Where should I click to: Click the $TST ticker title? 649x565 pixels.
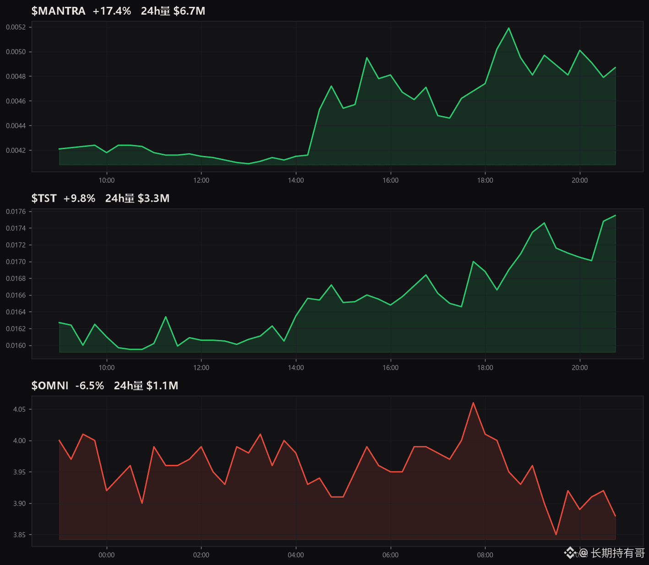pos(44,198)
